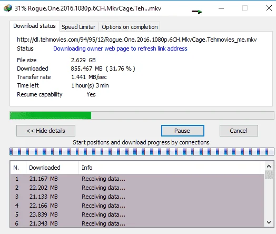The width and height of the screenshot is (276, 234).
Task: Click the connections progress segment bar
Action: point(142,152)
